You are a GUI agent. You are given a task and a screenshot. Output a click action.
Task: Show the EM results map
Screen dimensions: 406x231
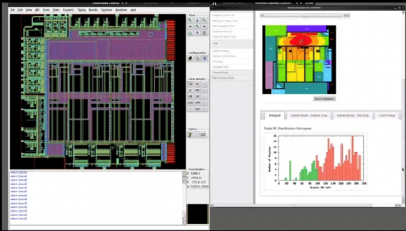click(190, 97)
